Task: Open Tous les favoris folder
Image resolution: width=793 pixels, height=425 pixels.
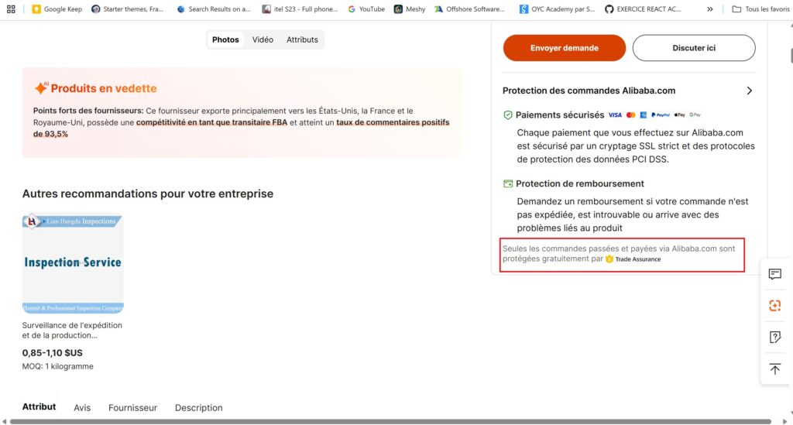Action: click(760, 9)
